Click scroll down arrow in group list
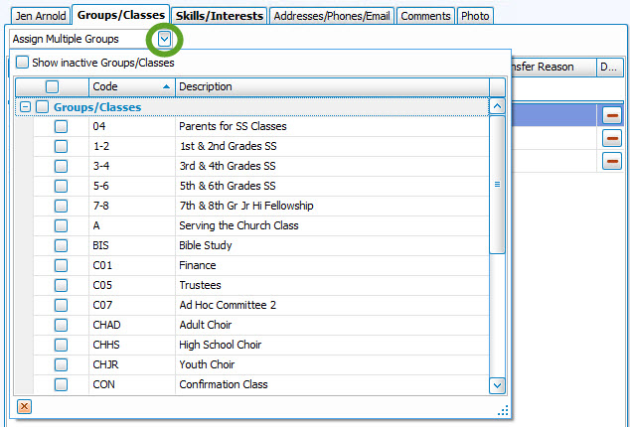The height and width of the screenshot is (427, 630). pyautogui.click(x=498, y=385)
